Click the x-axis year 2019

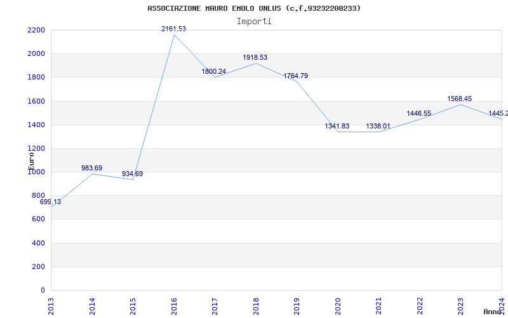297,307
